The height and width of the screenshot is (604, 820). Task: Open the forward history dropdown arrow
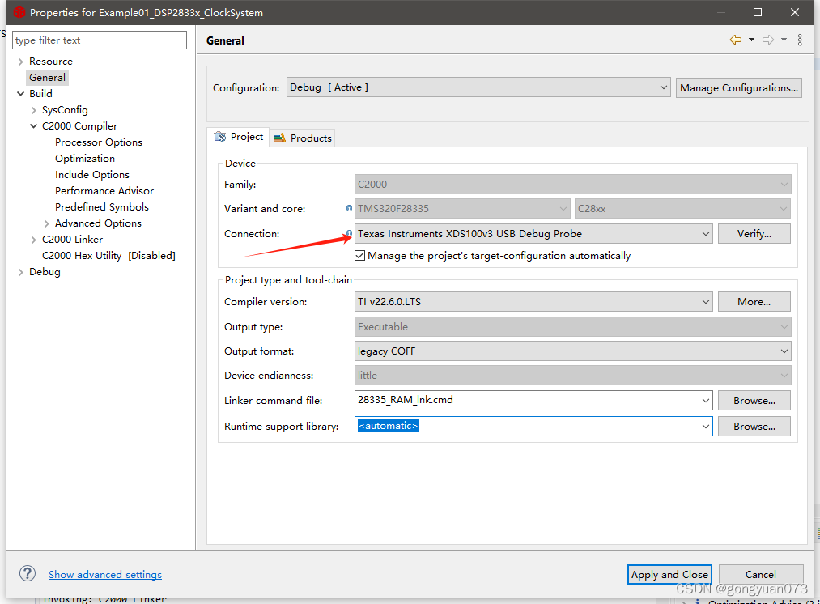[784, 40]
